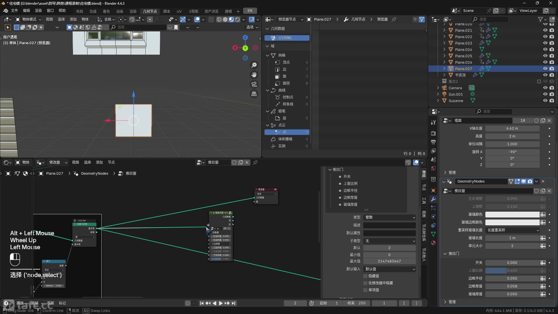This screenshot has height=314, width=558.
Task: Switch to the 几何节点 workspace tab
Action: click(150, 11)
